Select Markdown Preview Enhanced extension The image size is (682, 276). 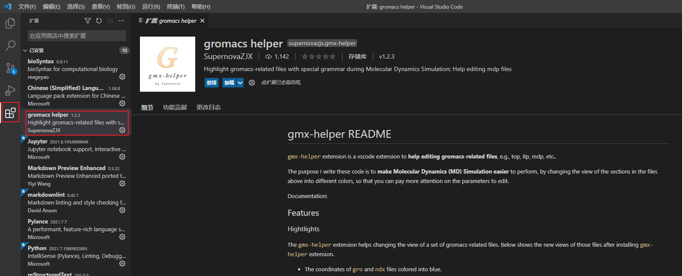pos(76,176)
